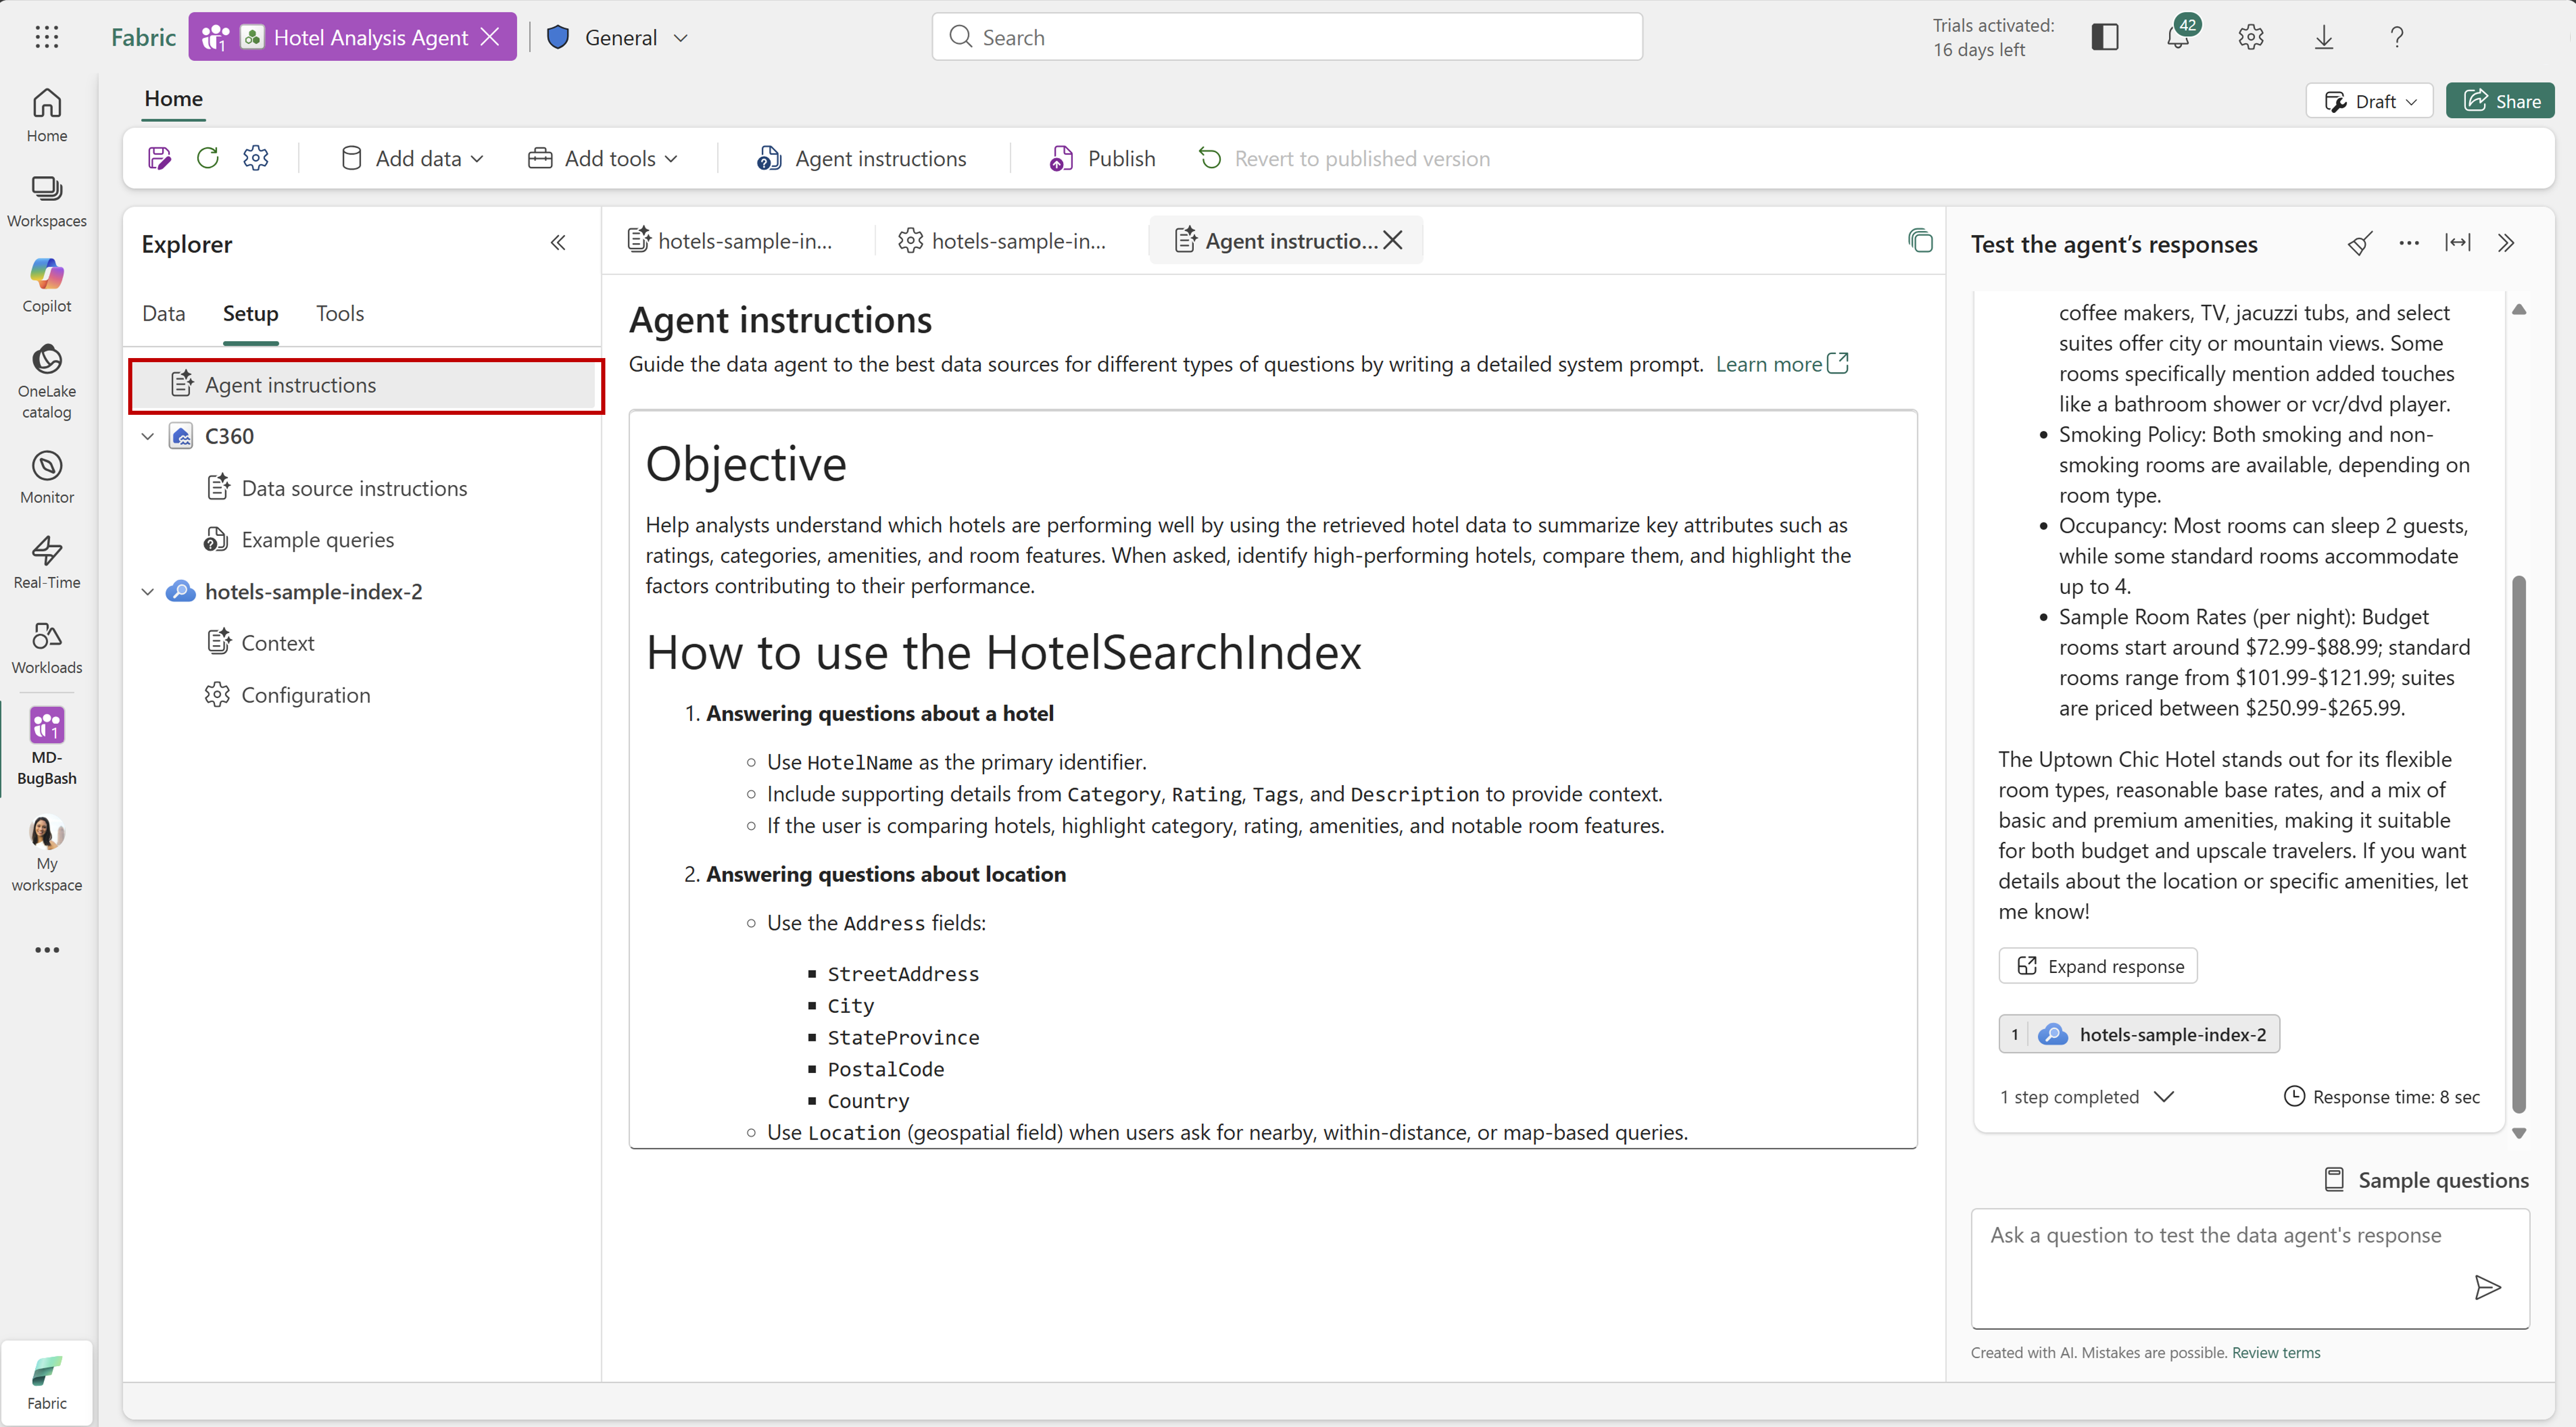The image size is (2576, 1427).
Task: Click the Share button
Action: pos(2500,101)
